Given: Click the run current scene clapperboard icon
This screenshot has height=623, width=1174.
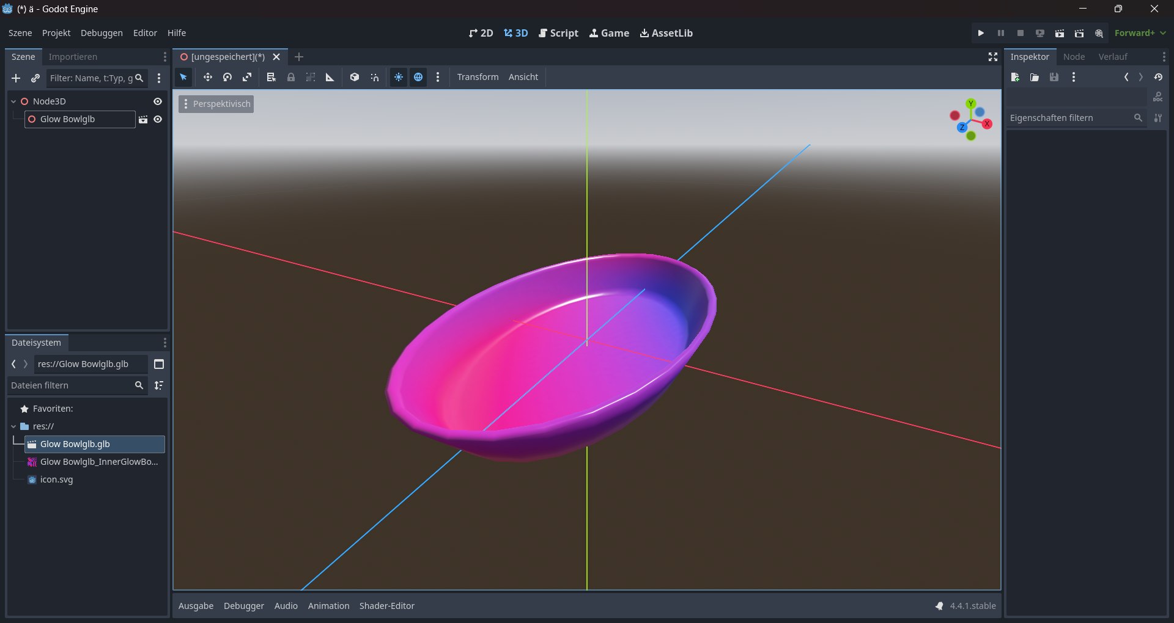Looking at the screenshot, I should coord(1060,33).
